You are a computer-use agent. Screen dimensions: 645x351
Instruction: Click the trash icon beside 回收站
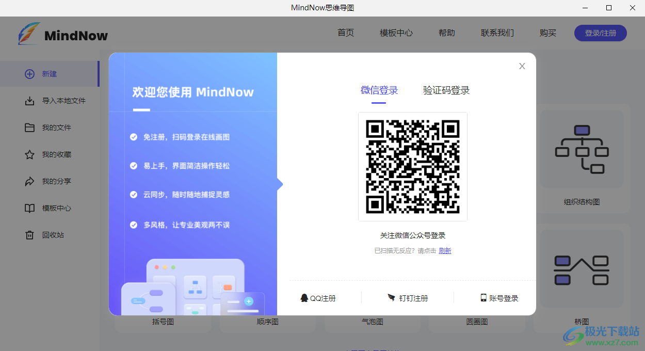(x=30, y=235)
